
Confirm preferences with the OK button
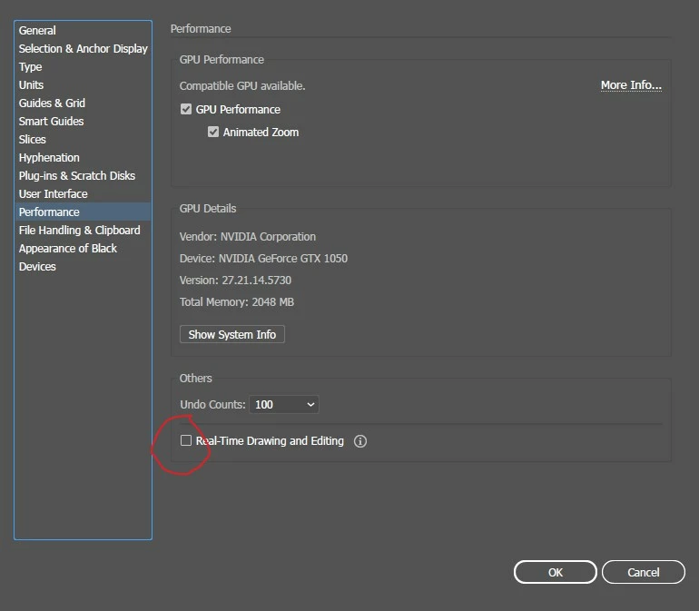[555, 572]
